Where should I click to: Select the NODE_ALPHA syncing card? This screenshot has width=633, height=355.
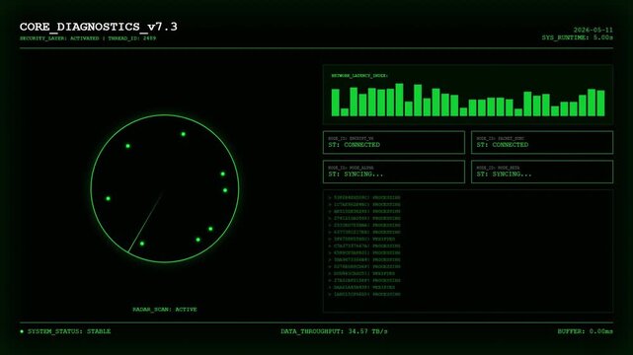pyautogui.click(x=394, y=172)
